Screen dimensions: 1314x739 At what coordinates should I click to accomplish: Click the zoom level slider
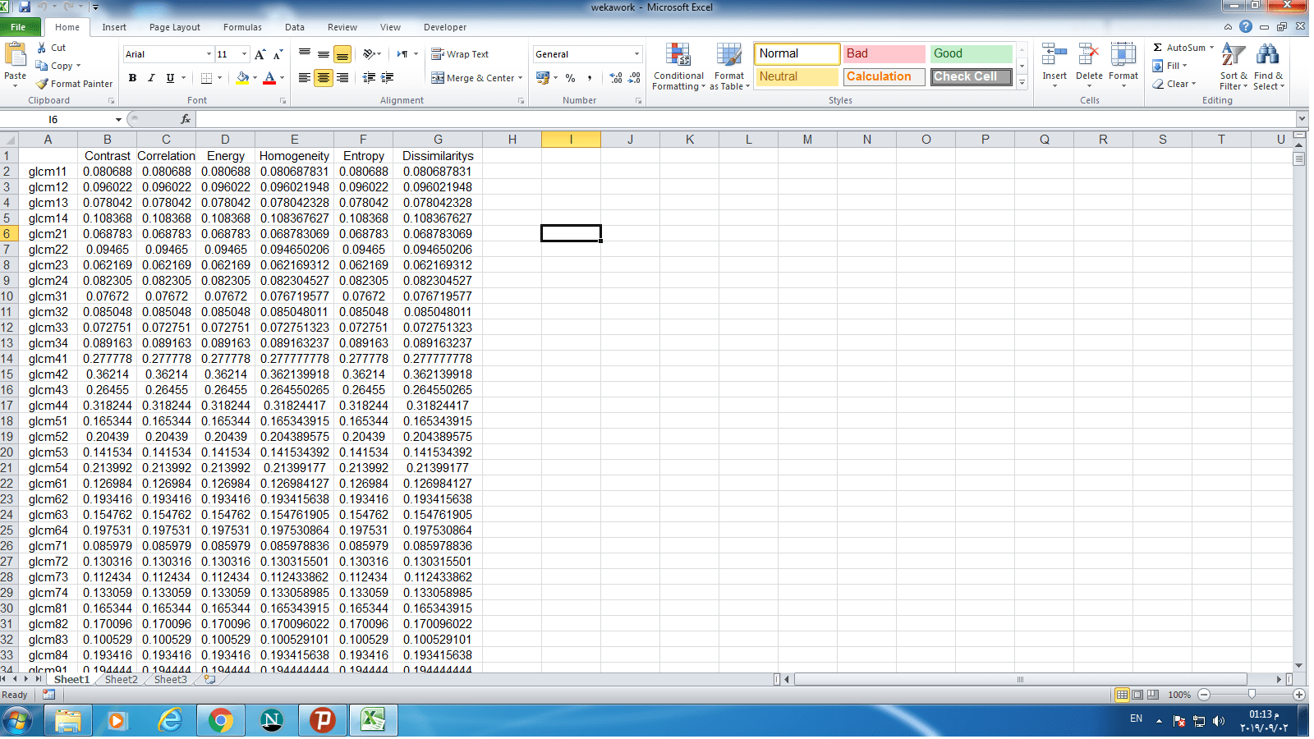(x=1251, y=695)
